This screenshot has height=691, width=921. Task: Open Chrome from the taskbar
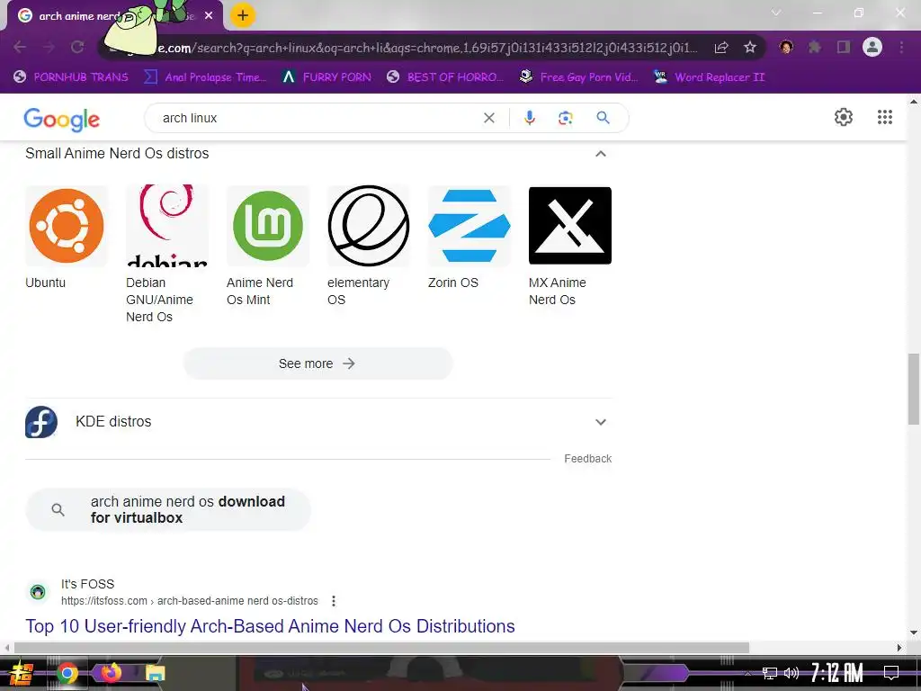pos(67,673)
